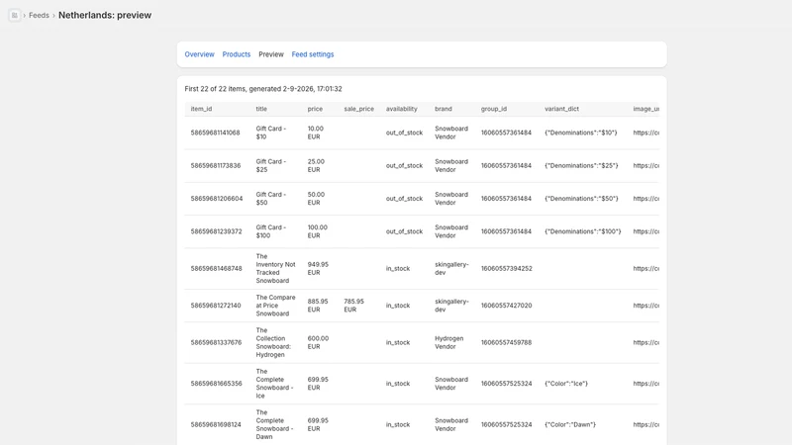Click the group_id column header
The height and width of the screenshot is (445, 792).
(x=493, y=109)
